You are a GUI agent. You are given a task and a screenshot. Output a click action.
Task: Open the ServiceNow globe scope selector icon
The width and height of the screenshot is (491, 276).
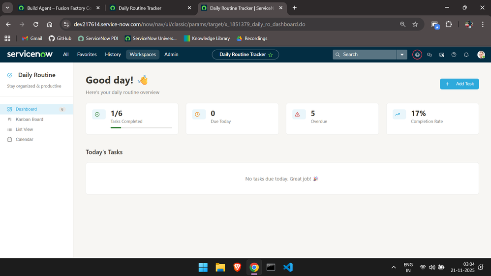coord(417,55)
